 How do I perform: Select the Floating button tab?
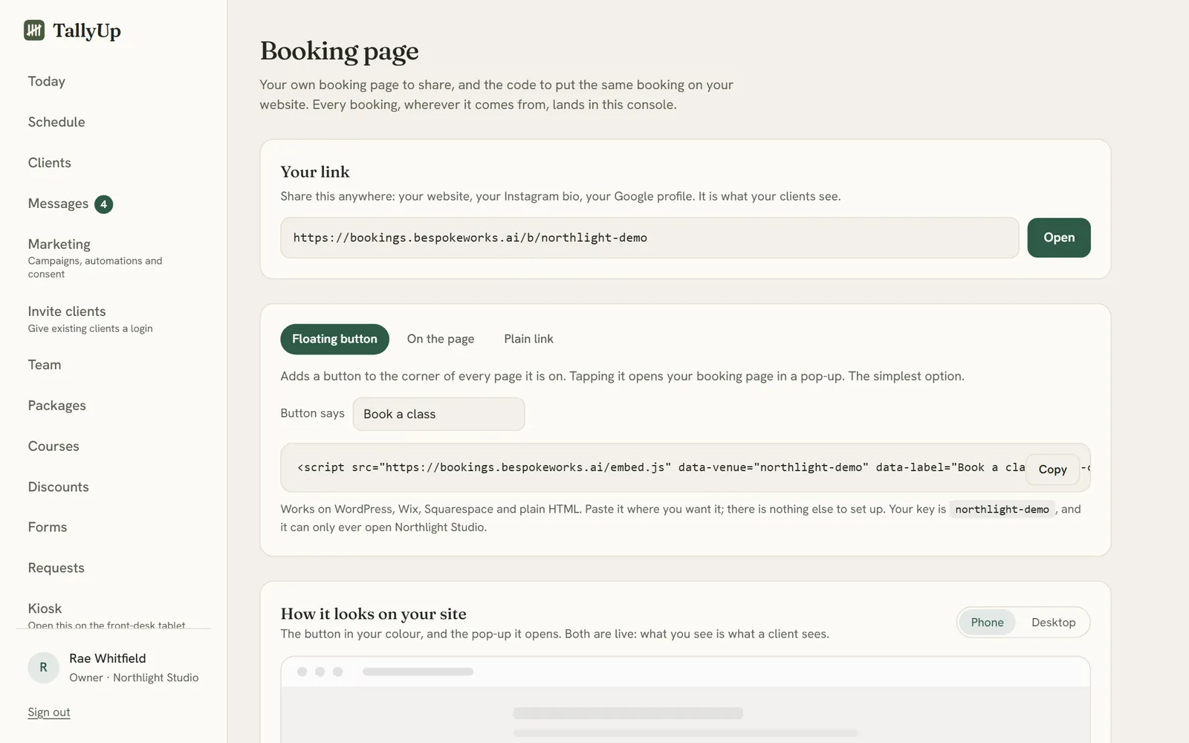[334, 339]
